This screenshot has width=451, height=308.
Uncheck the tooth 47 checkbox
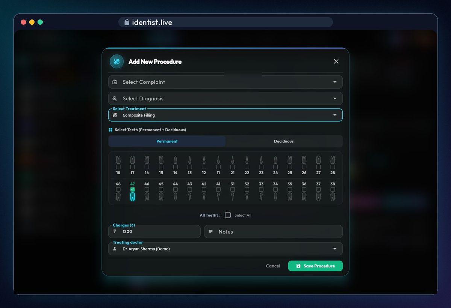click(133, 190)
